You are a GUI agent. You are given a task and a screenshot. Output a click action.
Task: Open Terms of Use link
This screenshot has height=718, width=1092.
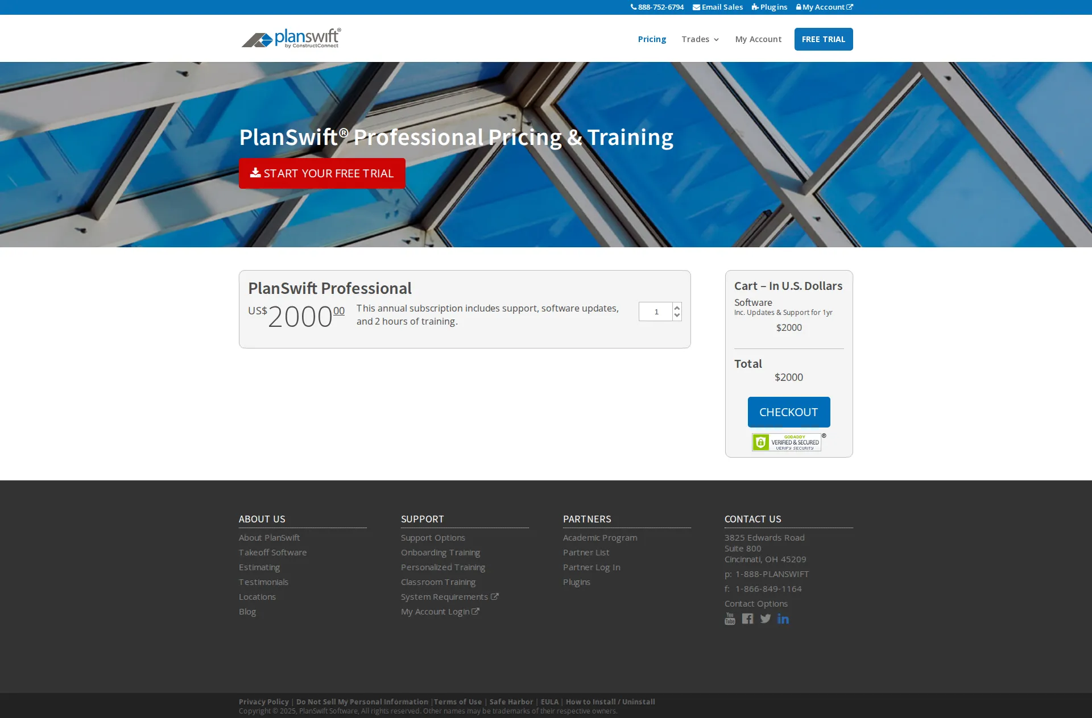pyautogui.click(x=458, y=702)
